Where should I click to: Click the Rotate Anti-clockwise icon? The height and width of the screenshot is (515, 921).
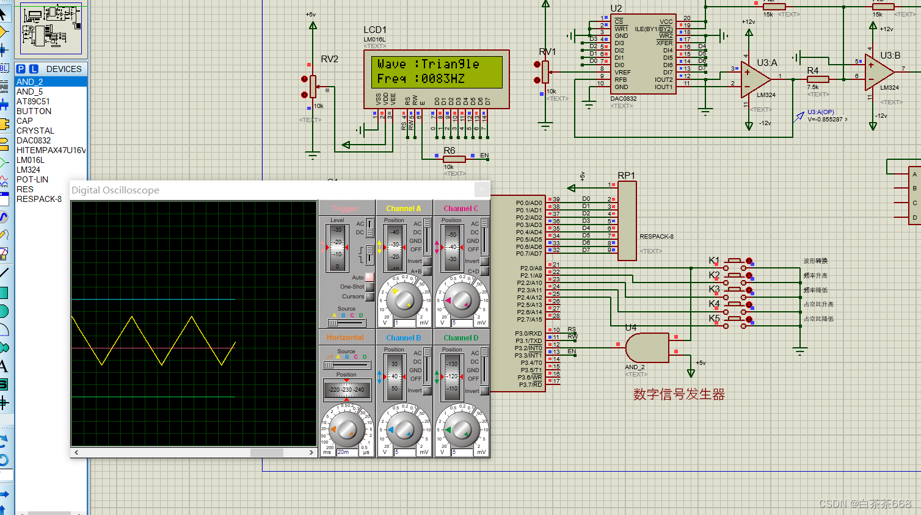point(3,459)
